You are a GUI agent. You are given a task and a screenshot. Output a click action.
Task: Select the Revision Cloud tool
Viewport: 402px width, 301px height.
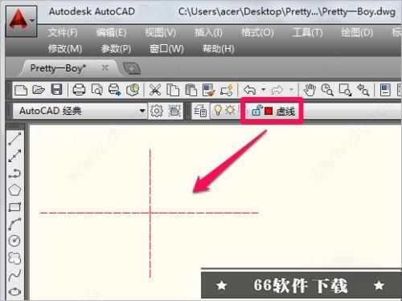click(14, 258)
